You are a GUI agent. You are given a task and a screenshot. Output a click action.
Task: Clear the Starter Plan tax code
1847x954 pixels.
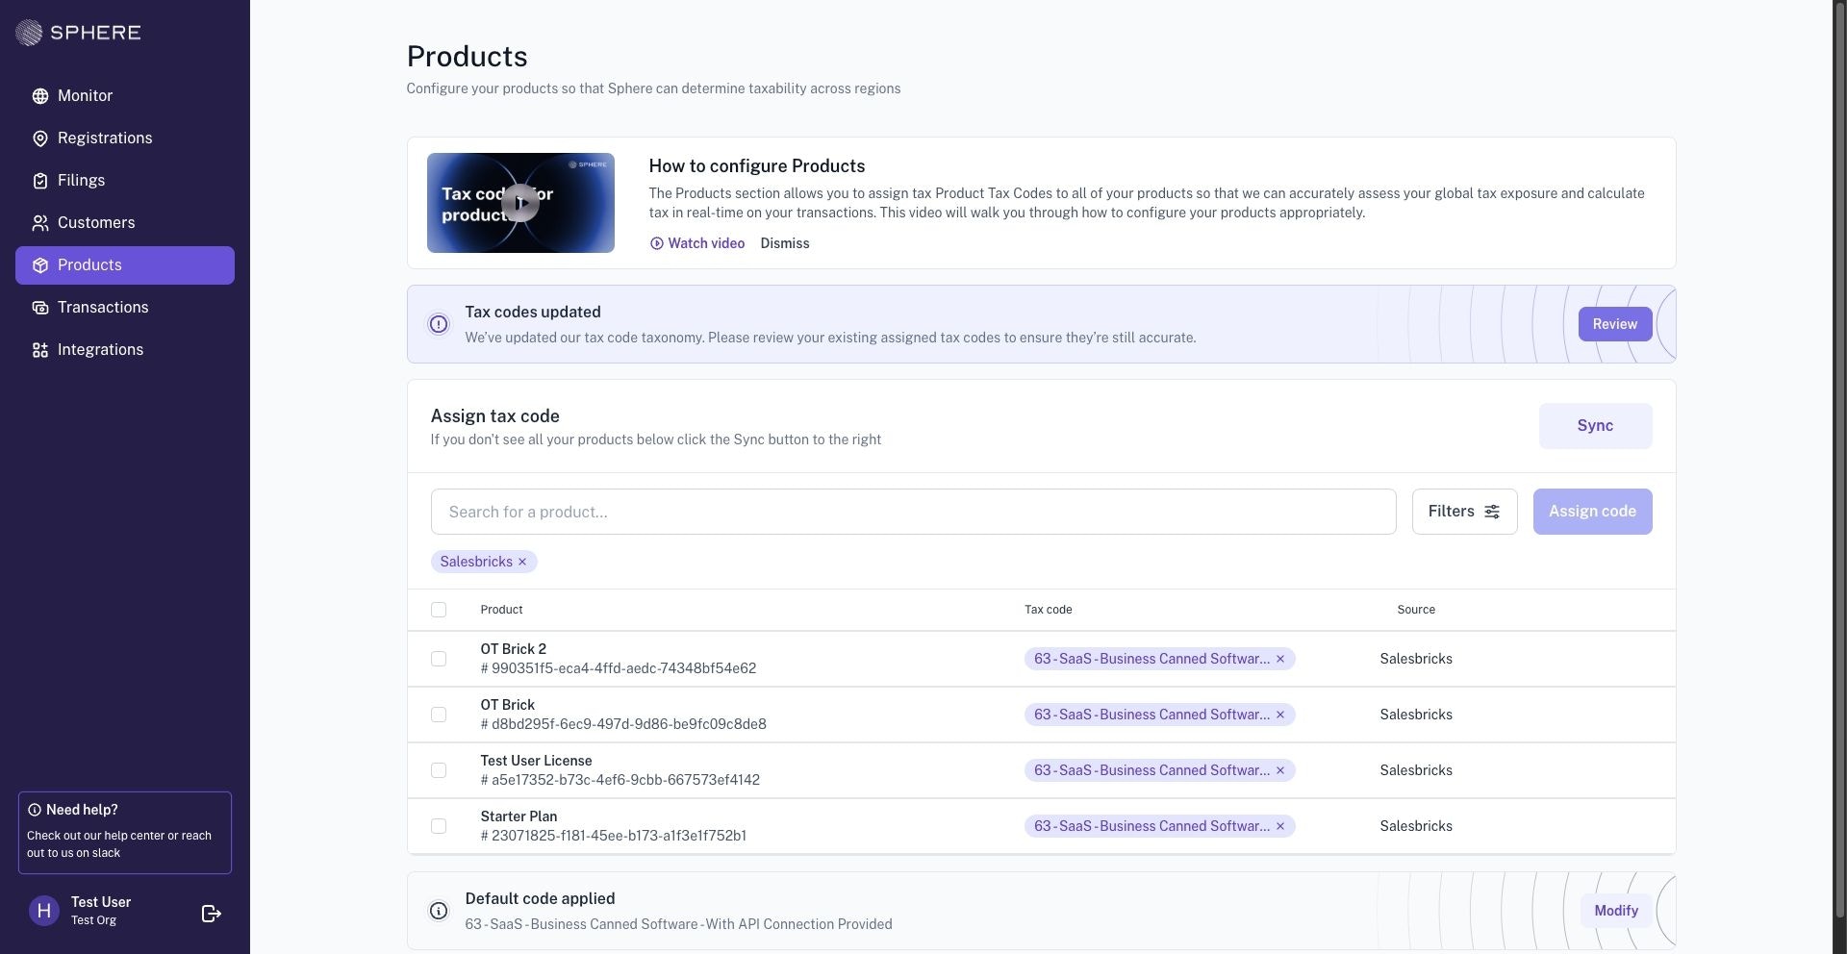point(1280,826)
